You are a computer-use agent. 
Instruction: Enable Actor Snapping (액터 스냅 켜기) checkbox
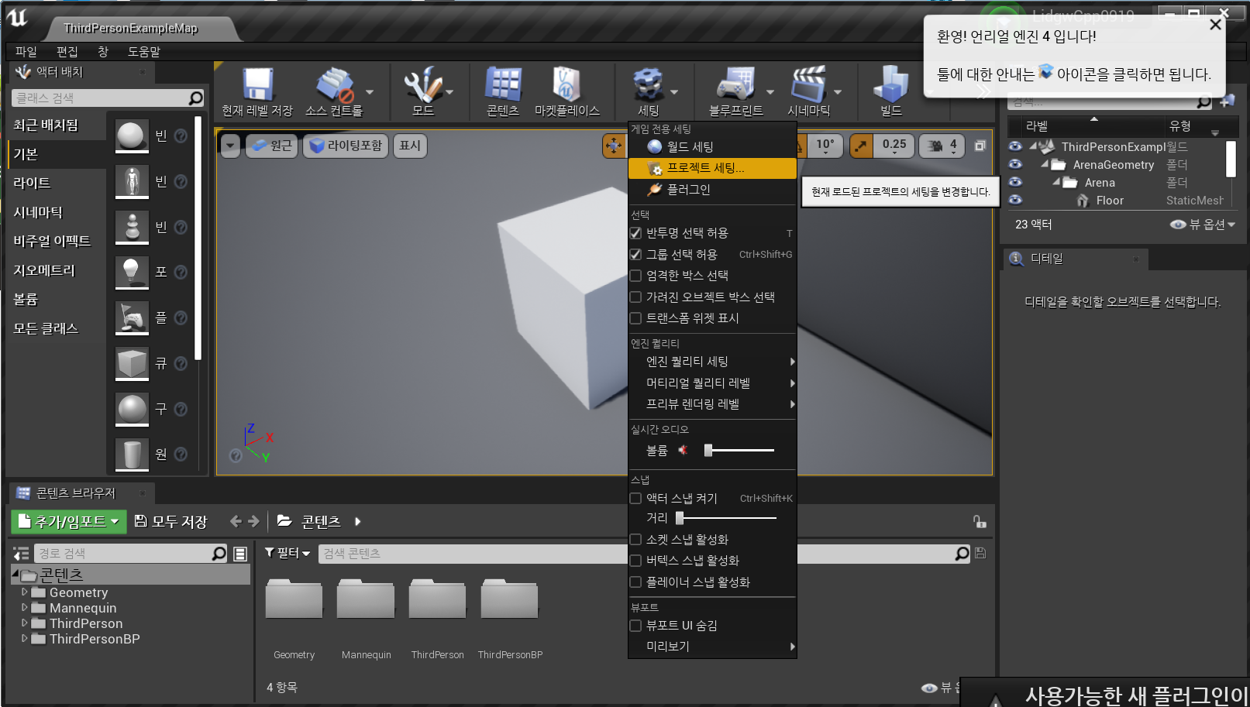(x=635, y=499)
